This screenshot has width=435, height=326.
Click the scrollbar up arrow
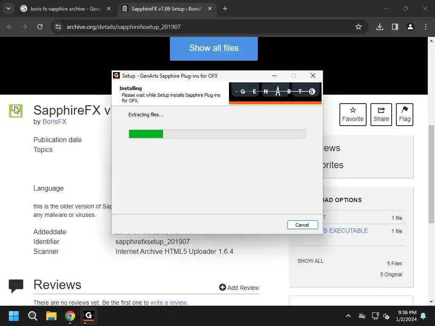(x=431, y=41)
